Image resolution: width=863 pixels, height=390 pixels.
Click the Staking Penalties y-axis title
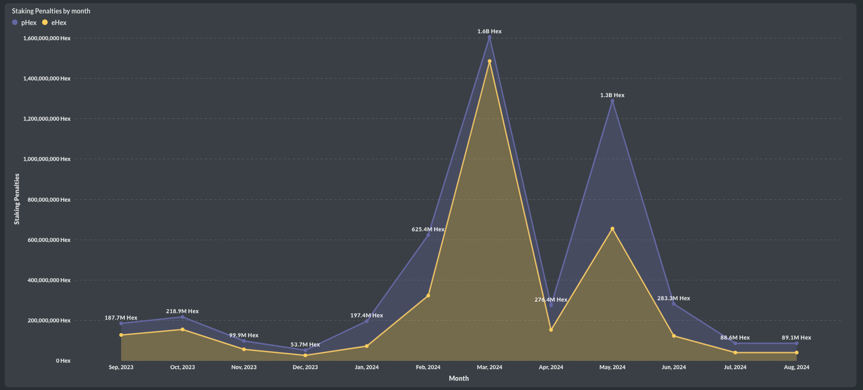(17, 199)
